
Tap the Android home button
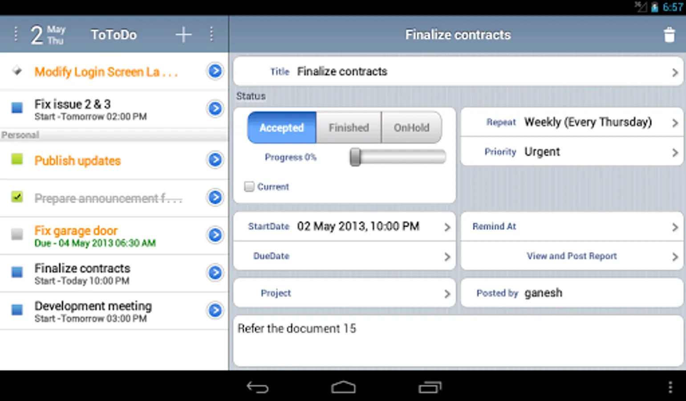(343, 387)
